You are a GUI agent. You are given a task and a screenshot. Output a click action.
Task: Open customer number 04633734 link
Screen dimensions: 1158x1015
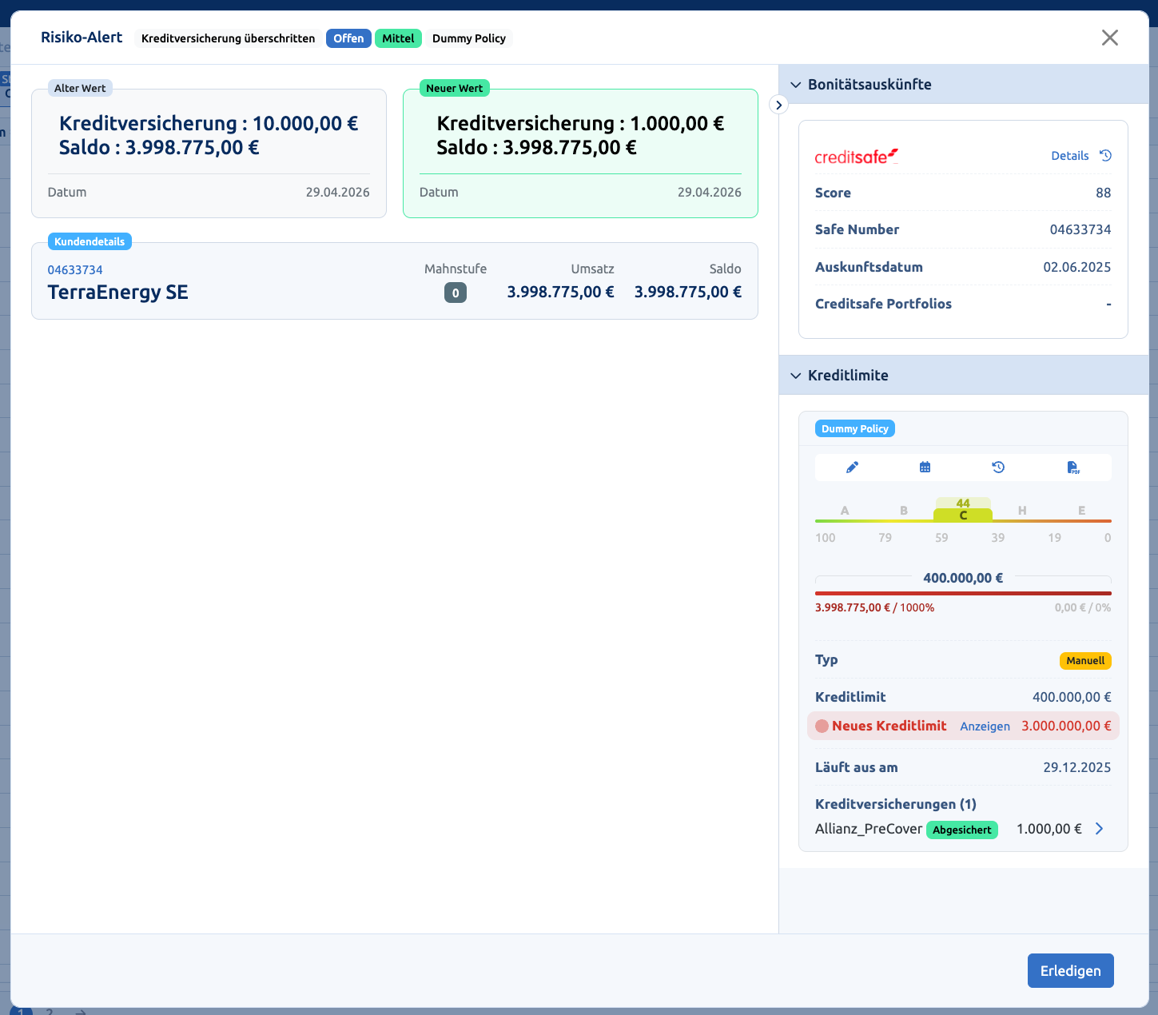tap(75, 270)
